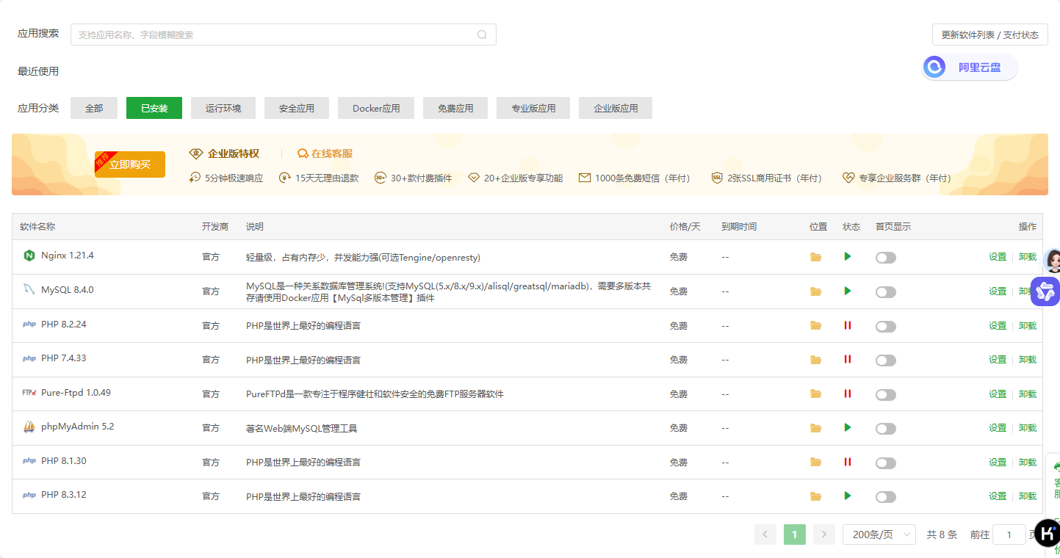Toggle homepage display for Pure-Ftpd 1.0.49
Screen dimensions: 1060x558
point(886,394)
